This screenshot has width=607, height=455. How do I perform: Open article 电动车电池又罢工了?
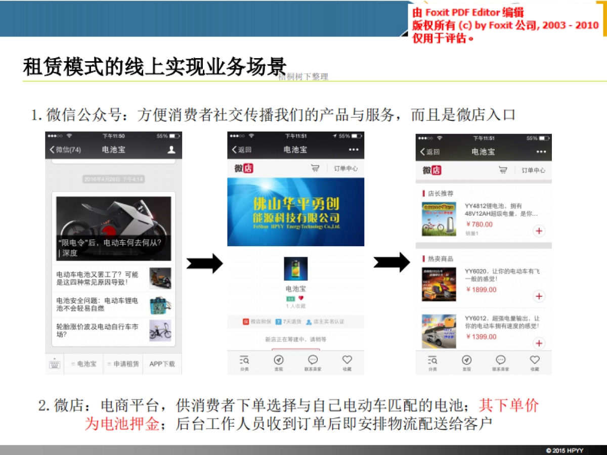tap(99, 278)
